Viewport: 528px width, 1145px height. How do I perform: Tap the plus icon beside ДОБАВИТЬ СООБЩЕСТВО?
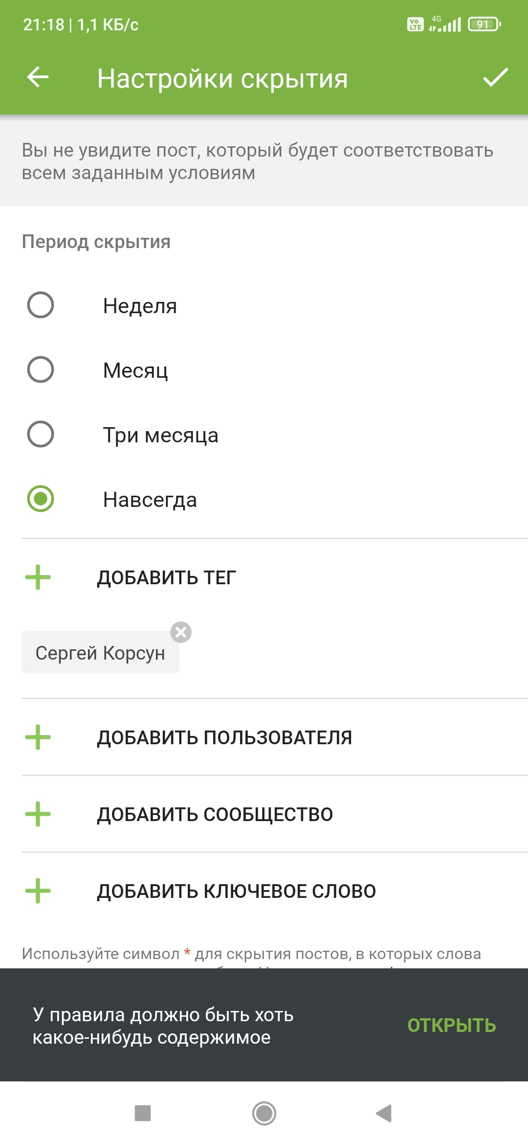38,814
